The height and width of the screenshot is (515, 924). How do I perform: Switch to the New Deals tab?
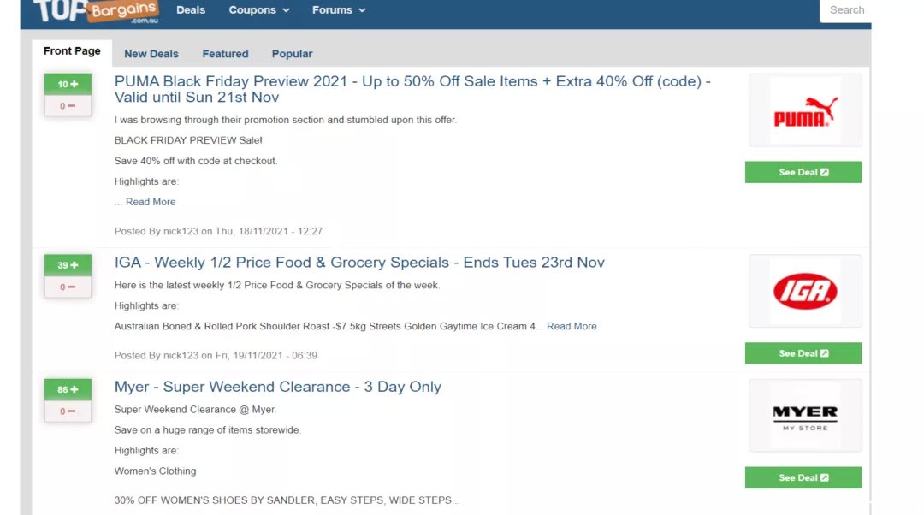coord(151,54)
